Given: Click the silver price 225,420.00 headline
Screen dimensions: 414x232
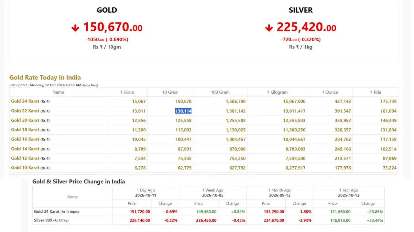Looking at the screenshot, I should tap(306, 27).
